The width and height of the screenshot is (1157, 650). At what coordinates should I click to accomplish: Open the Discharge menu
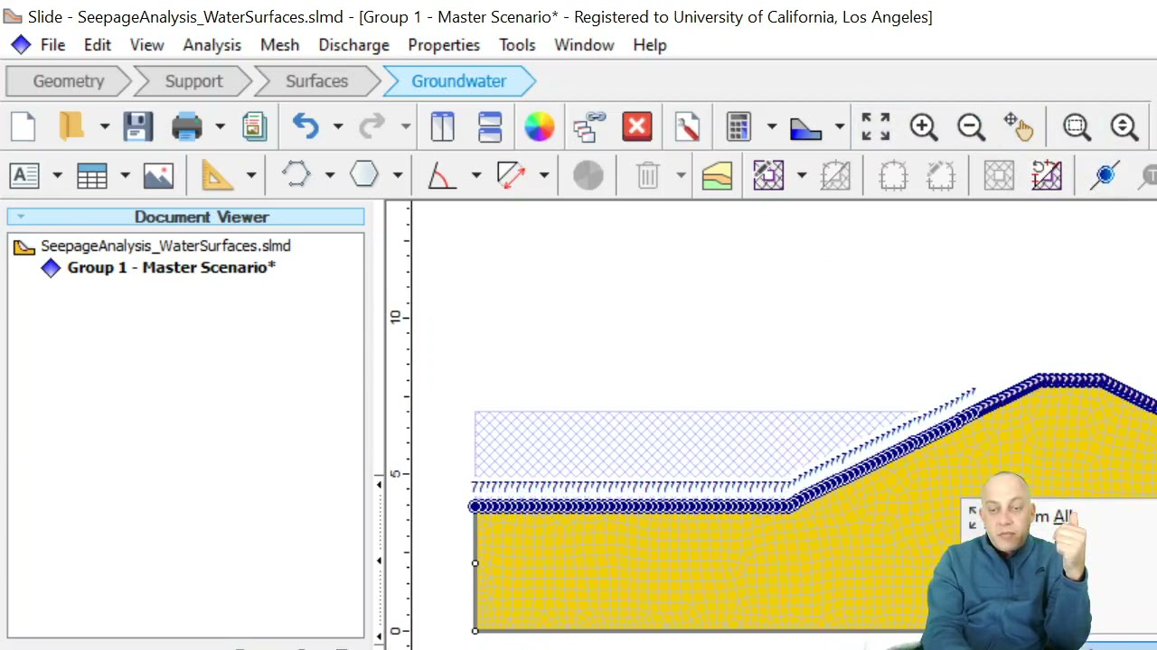pos(353,45)
